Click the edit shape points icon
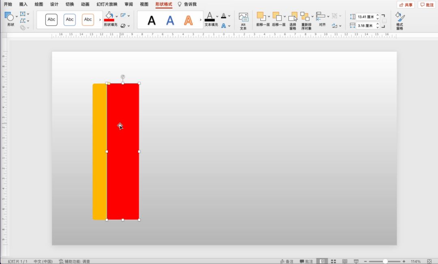 pos(23,21)
